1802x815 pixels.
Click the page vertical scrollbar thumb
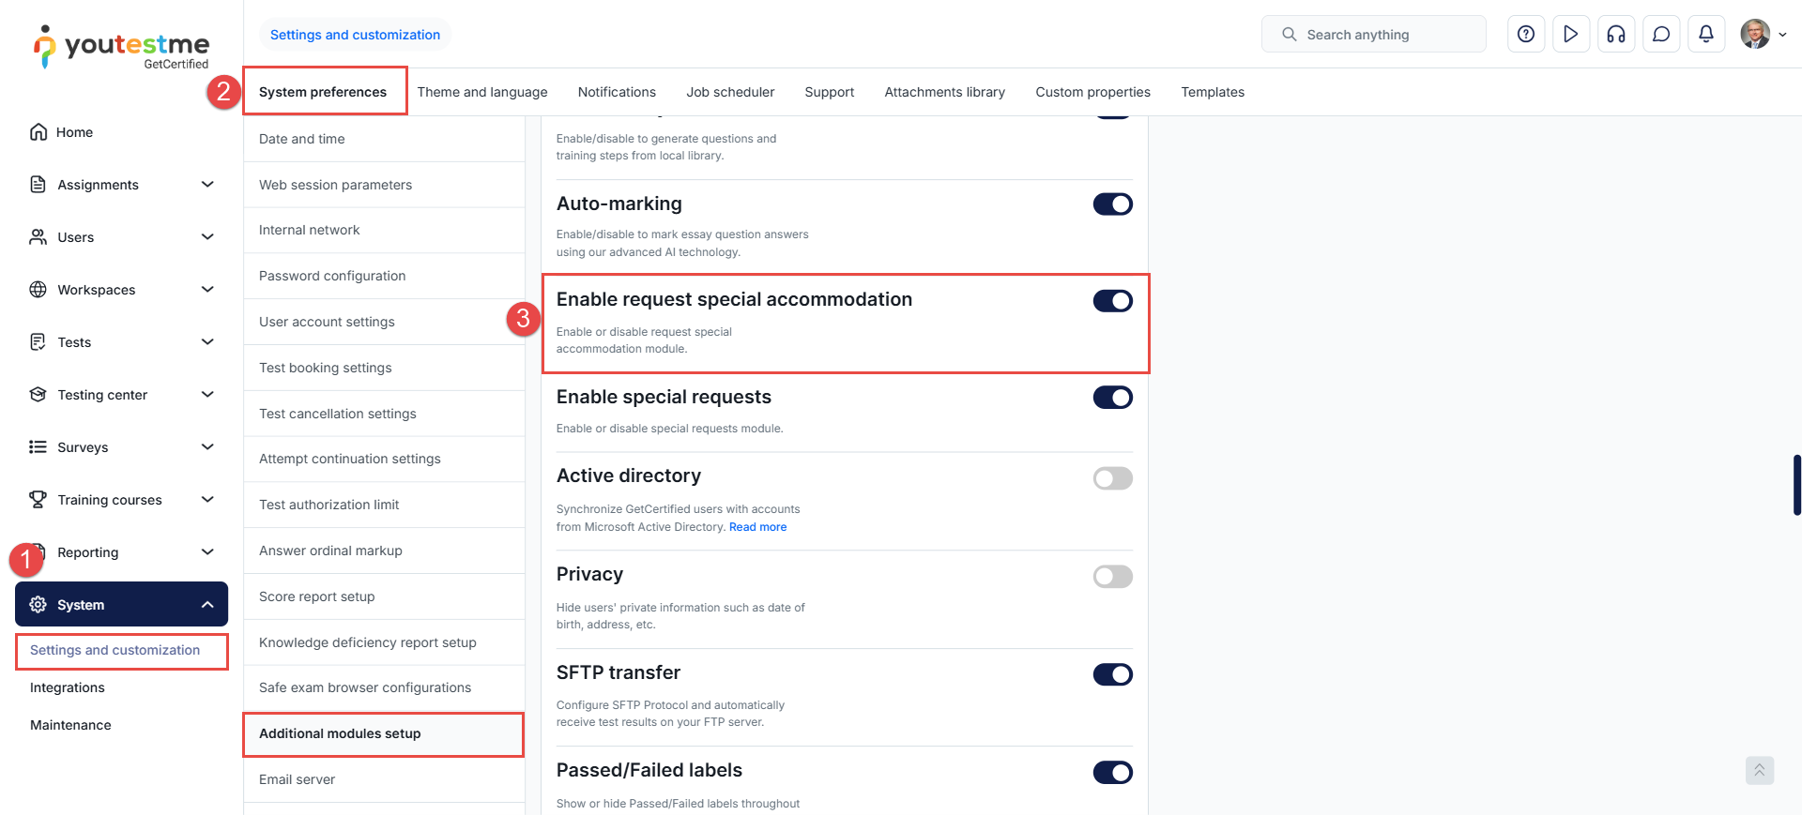(1796, 485)
